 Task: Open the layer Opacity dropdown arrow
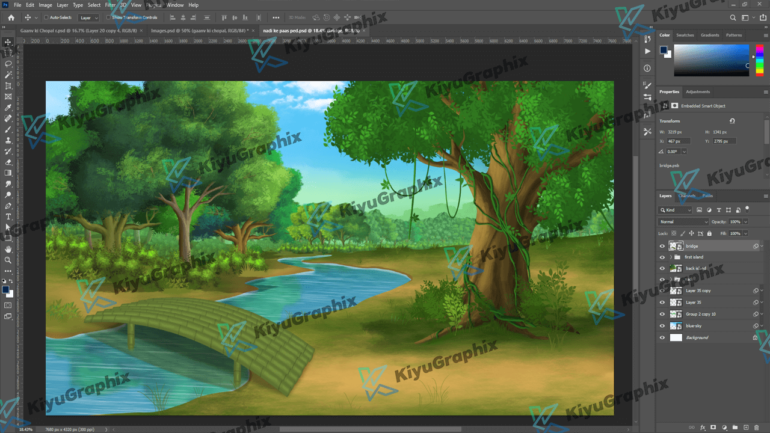pyautogui.click(x=745, y=222)
